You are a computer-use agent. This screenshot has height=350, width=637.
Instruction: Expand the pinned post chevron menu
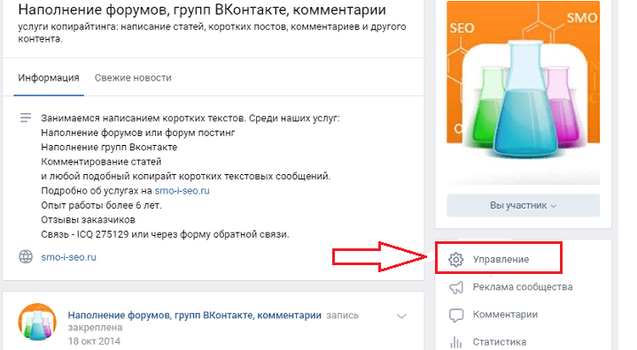(x=401, y=316)
